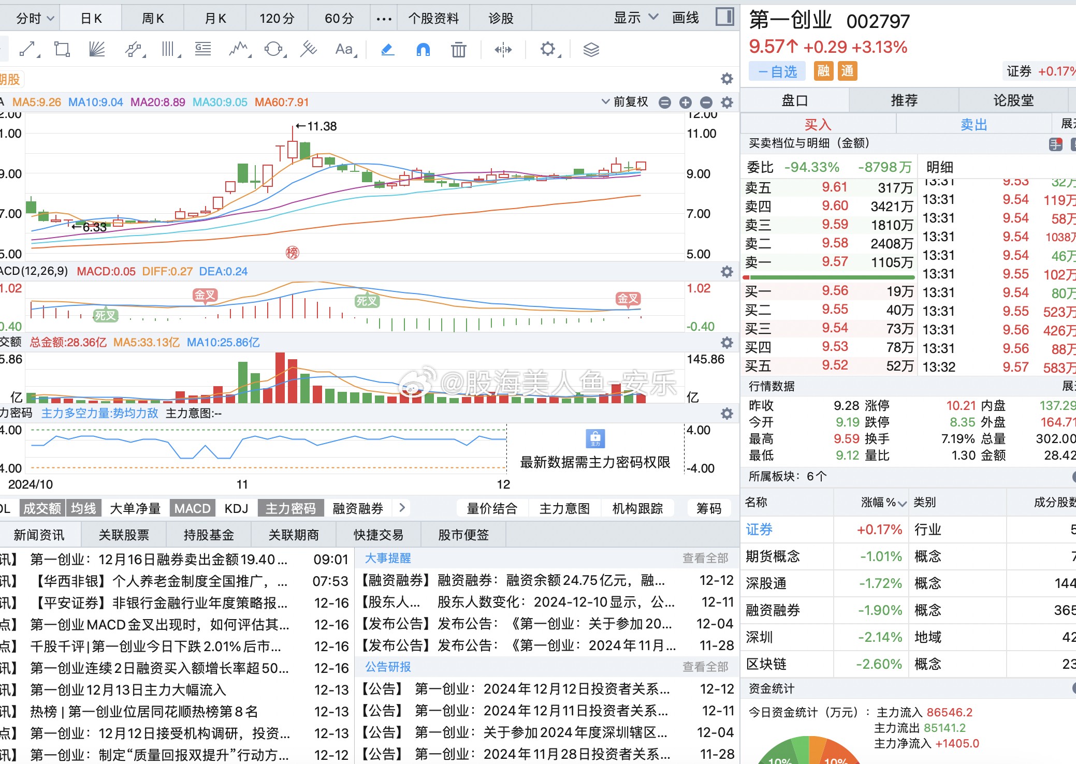The image size is (1076, 764).
Task: Select the Aa text annotation tool
Action: click(344, 50)
